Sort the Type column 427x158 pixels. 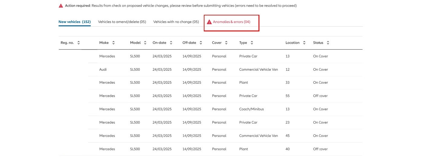[252, 43]
